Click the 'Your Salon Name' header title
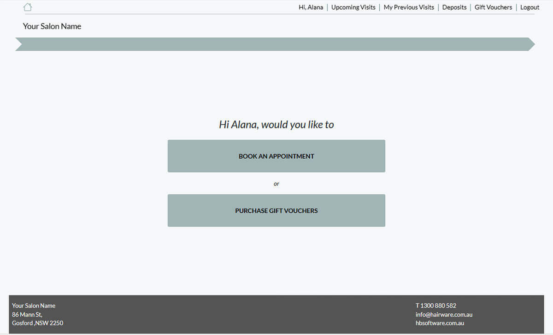553x335 pixels. tap(52, 26)
